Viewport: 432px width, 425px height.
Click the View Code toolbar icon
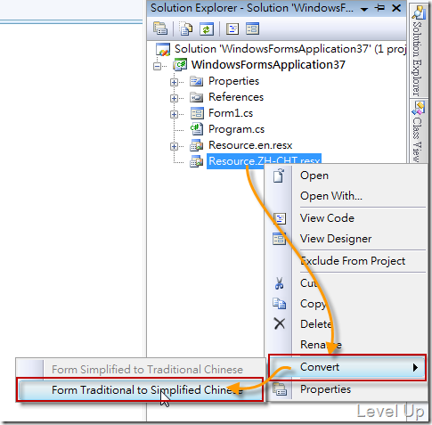tap(232, 29)
